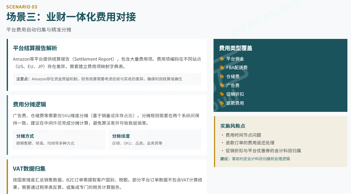Select the SCENARIO 03 label
The image size is (351, 194).
tap(22, 7)
